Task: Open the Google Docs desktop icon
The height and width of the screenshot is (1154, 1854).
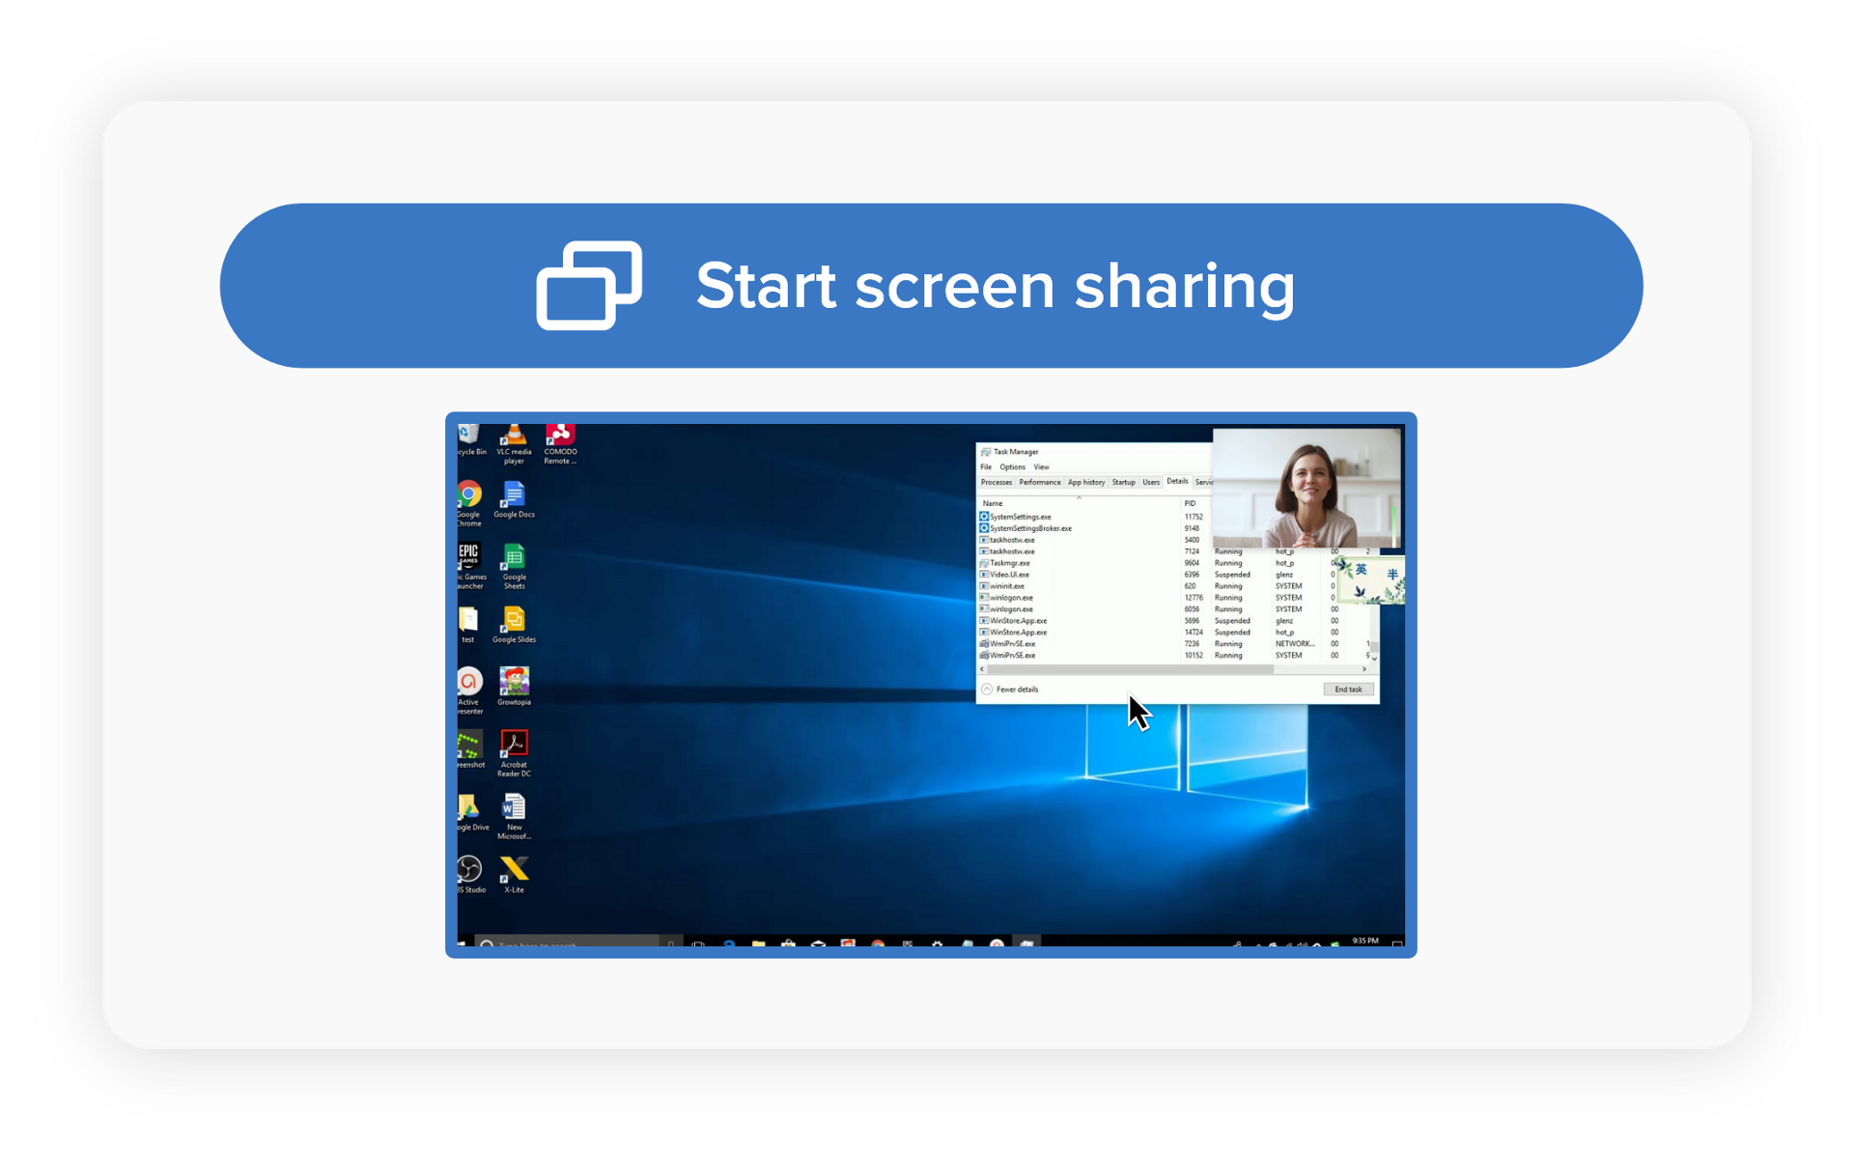Action: click(514, 496)
